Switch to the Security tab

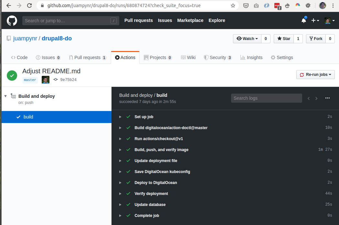(x=218, y=57)
